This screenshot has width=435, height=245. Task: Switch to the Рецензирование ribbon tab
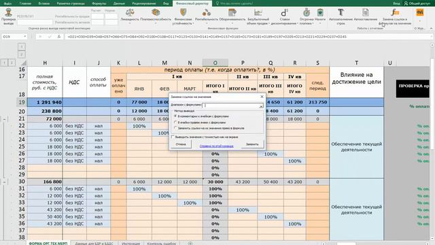point(144,3)
